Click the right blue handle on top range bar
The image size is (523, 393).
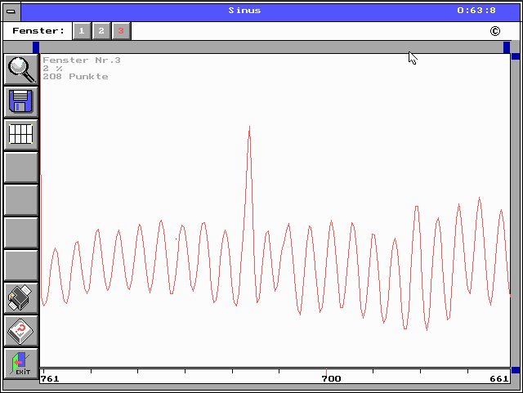pos(507,47)
